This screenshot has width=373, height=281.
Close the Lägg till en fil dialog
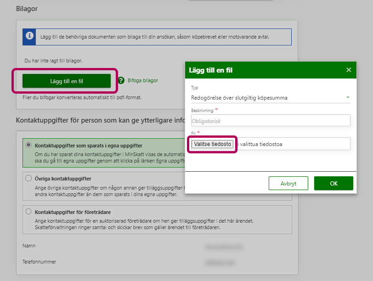(349, 70)
